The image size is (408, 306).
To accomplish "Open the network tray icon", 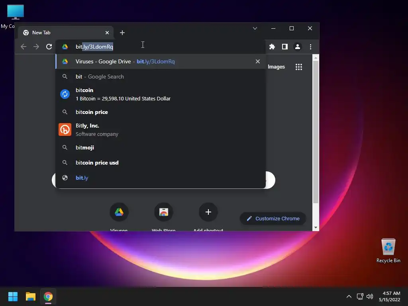I will [x=360, y=296].
